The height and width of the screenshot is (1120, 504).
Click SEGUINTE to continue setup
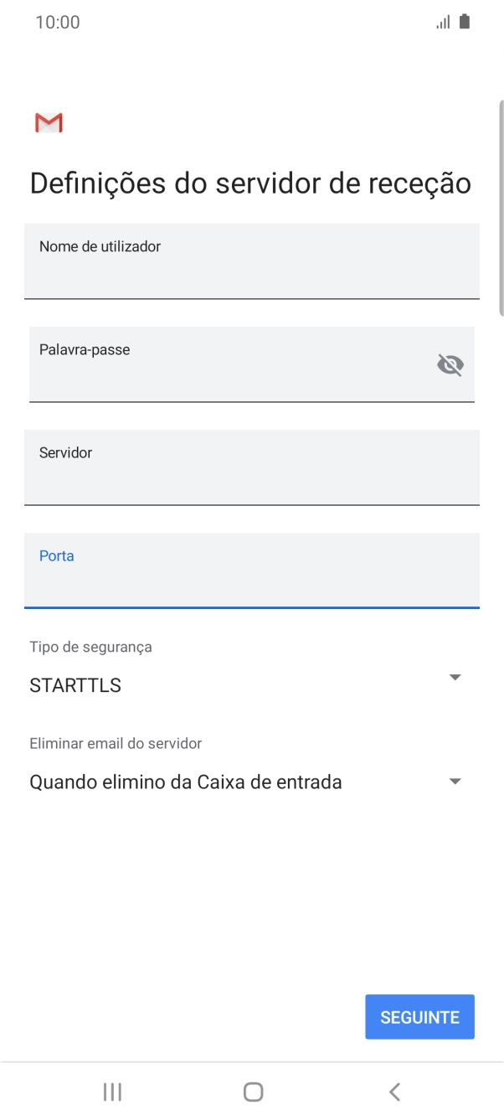pos(419,1016)
